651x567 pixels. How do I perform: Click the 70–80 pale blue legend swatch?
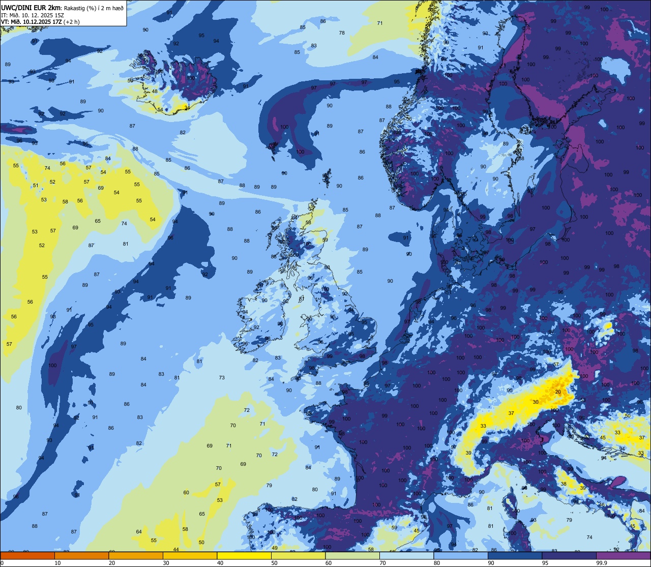406,555
